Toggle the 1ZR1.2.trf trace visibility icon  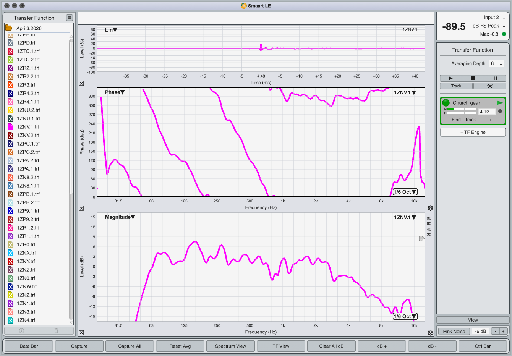point(11,228)
